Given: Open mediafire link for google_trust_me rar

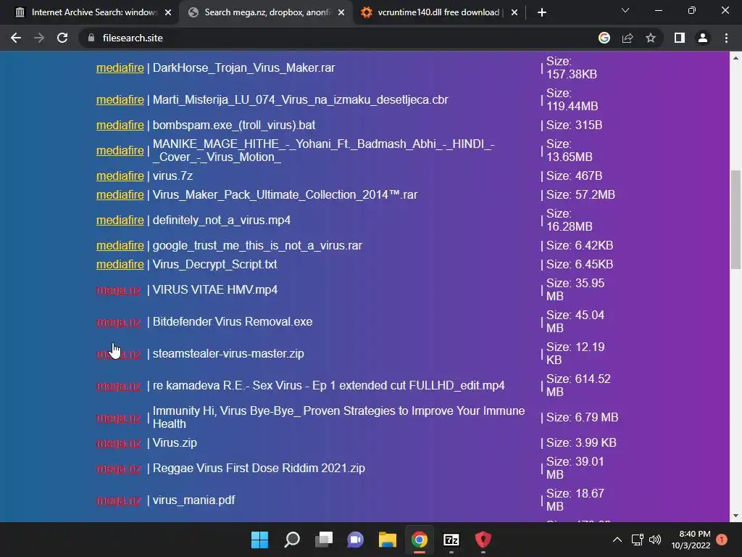Looking at the screenshot, I should click(x=120, y=245).
